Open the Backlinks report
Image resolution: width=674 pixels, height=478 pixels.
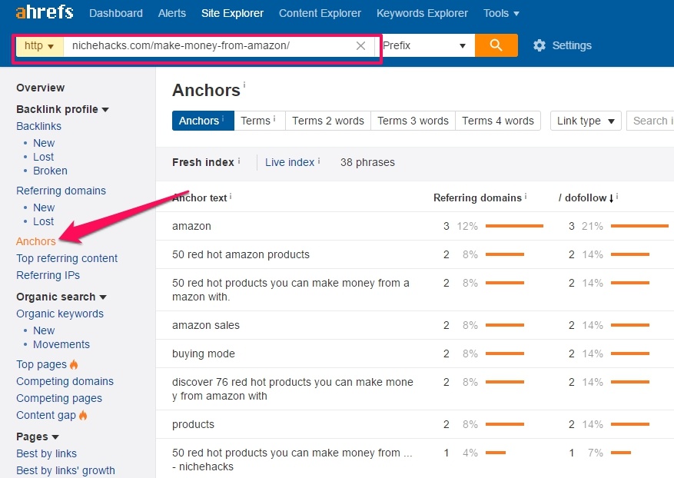(x=38, y=126)
